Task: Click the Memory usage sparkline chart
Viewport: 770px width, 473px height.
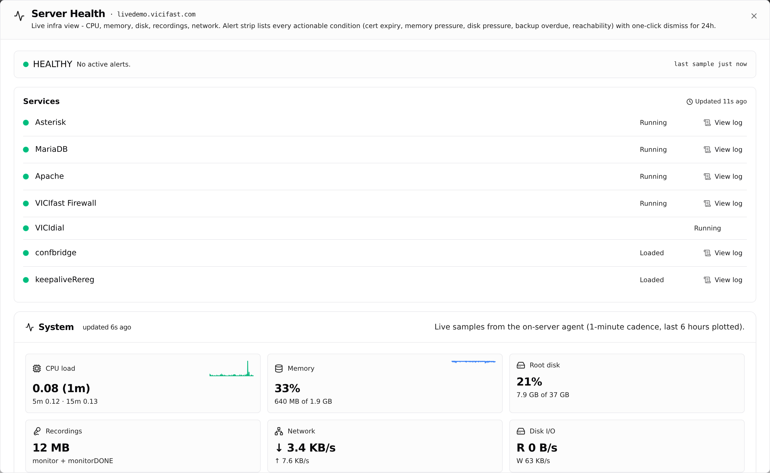Action: [474, 362]
